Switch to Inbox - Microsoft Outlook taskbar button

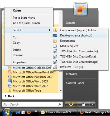[58, 112]
